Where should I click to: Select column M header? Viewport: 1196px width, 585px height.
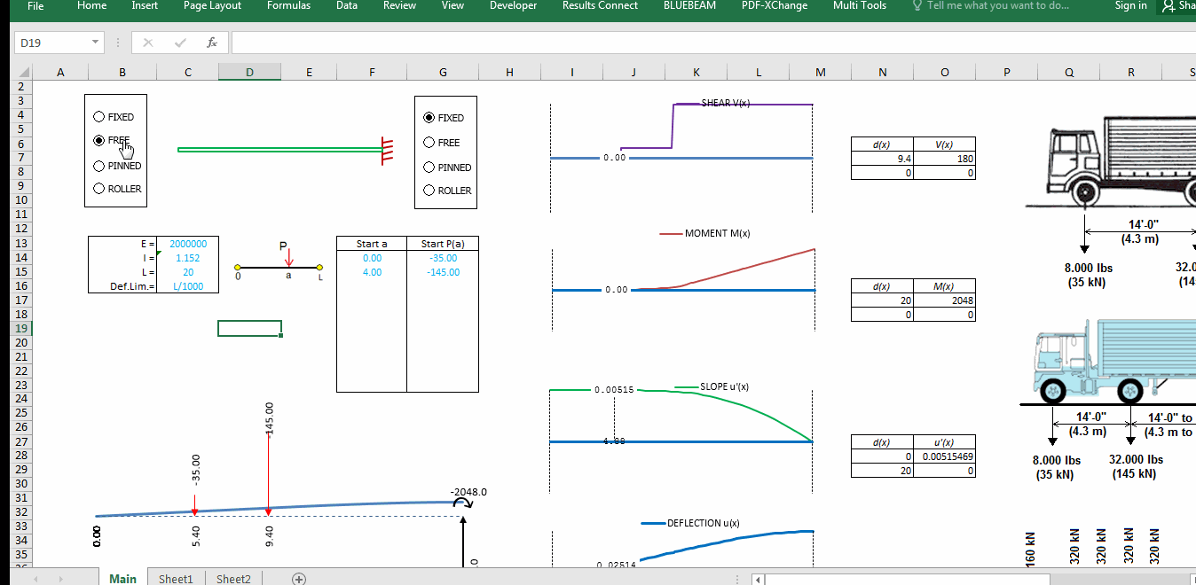click(x=820, y=73)
